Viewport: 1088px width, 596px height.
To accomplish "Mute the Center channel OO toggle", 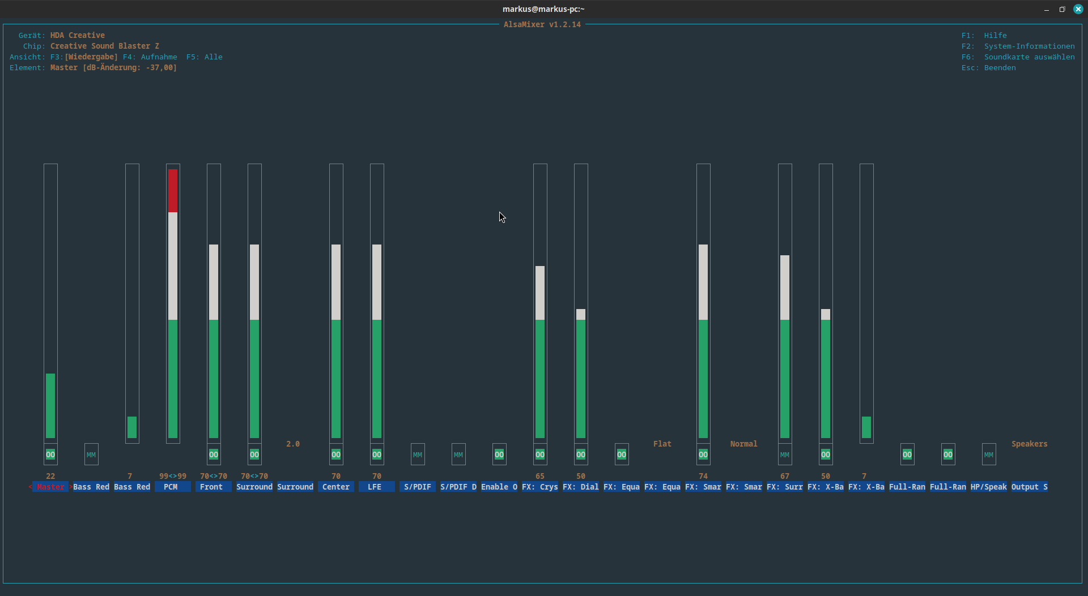I will (x=336, y=454).
